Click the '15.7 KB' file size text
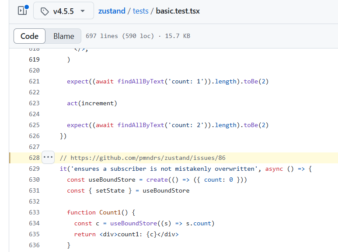Image resolution: width=338 pixels, height=252 pixels. coord(178,36)
